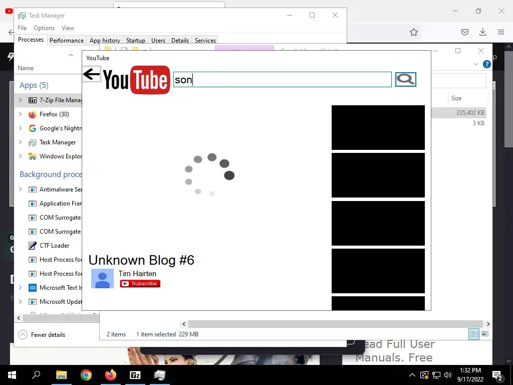
Task: Expand the Google's Nightmare process row
Action: point(21,128)
